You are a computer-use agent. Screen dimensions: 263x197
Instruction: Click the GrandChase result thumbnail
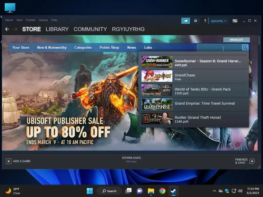coord(157,76)
